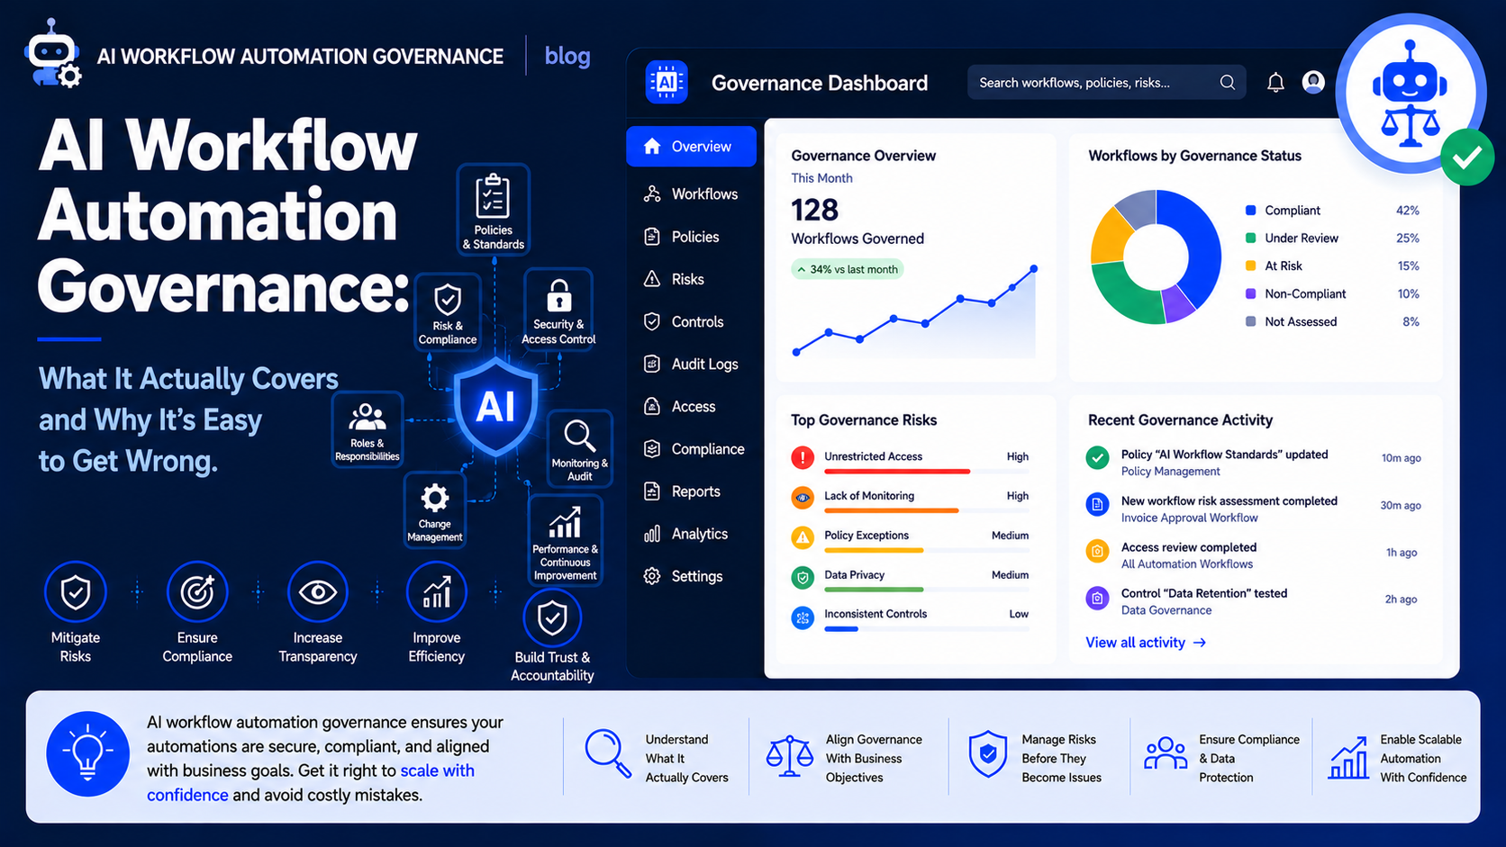The height and width of the screenshot is (847, 1506).
Task: Open the Policy Management link
Action: click(x=1170, y=472)
